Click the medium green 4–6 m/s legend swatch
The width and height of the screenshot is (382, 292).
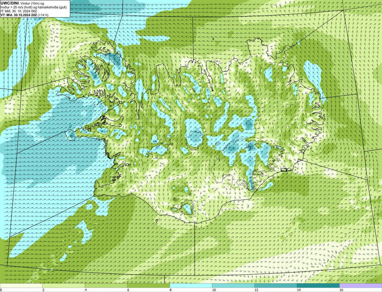106,285
